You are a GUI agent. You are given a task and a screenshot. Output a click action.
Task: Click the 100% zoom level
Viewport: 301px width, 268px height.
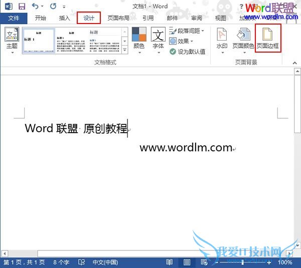click(285, 262)
